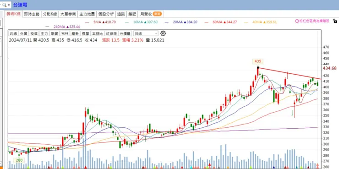Click the 60MA 344.27 legend entry
Viewport: 339px width, 169px height.
(x=220, y=22)
